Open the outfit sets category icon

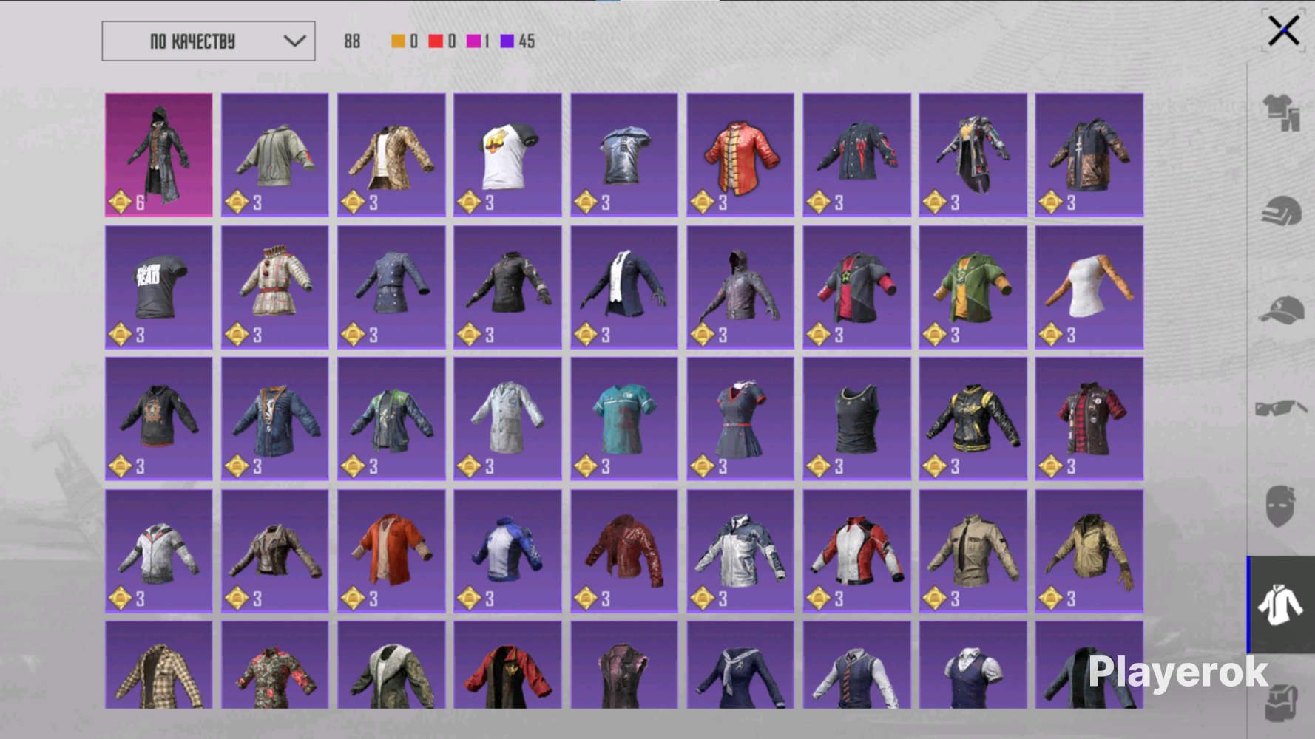point(1281,113)
